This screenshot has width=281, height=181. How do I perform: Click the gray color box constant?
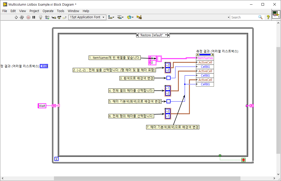[x=168, y=101]
